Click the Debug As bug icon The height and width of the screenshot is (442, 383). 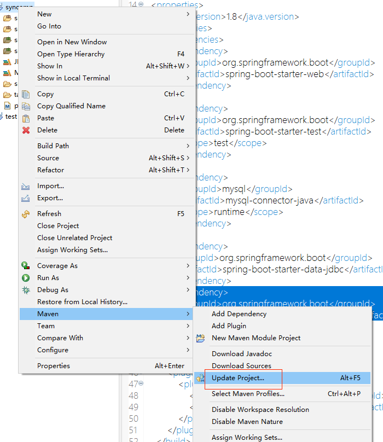click(26, 290)
